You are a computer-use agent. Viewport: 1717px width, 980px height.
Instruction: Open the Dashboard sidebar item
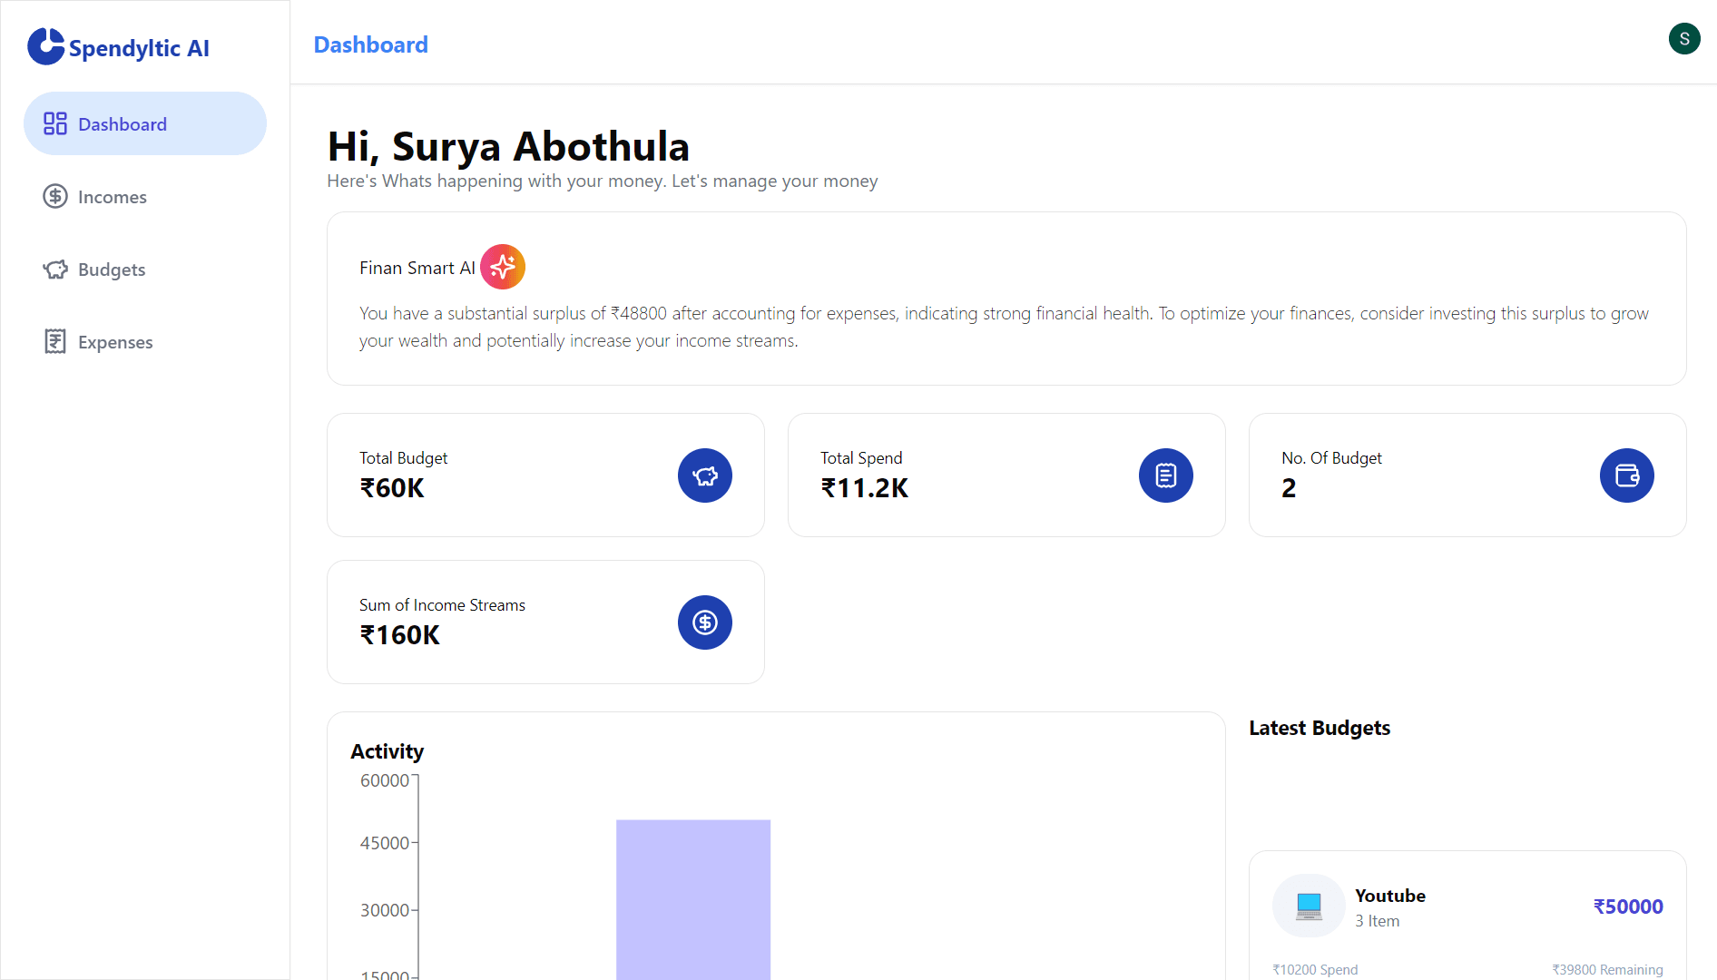145,123
